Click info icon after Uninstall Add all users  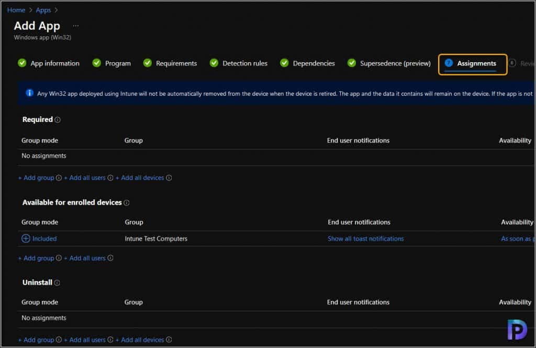coord(110,340)
